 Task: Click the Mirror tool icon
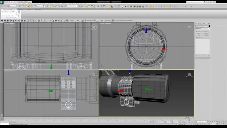(79, 6)
